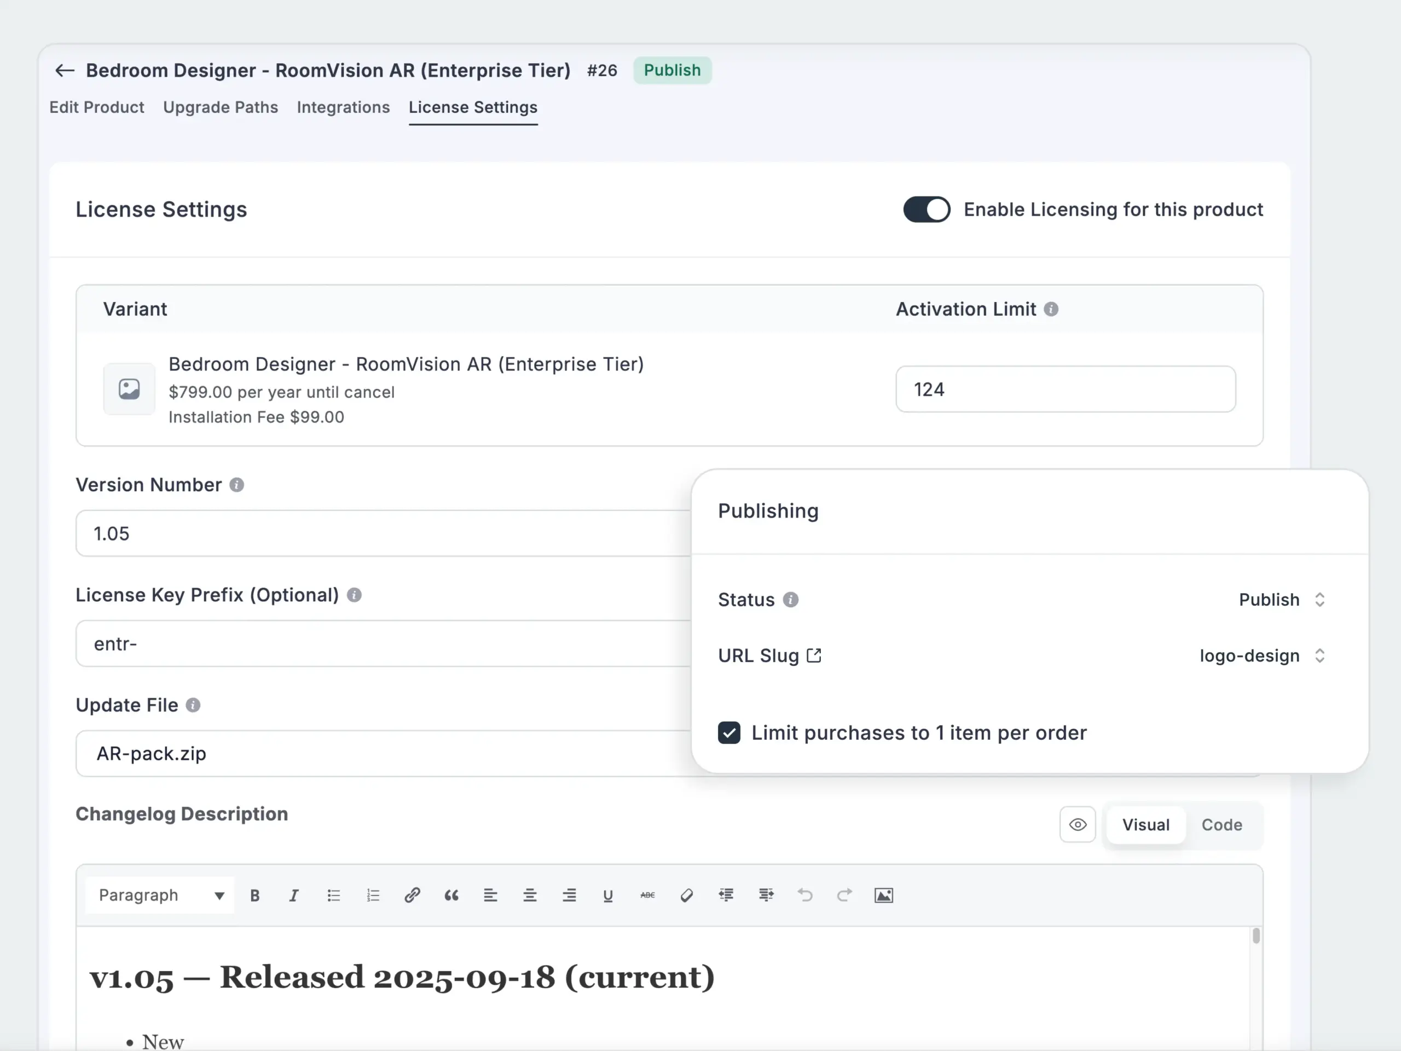Show Version Number info icon
Screen dimensions: 1401x1051
237,485
